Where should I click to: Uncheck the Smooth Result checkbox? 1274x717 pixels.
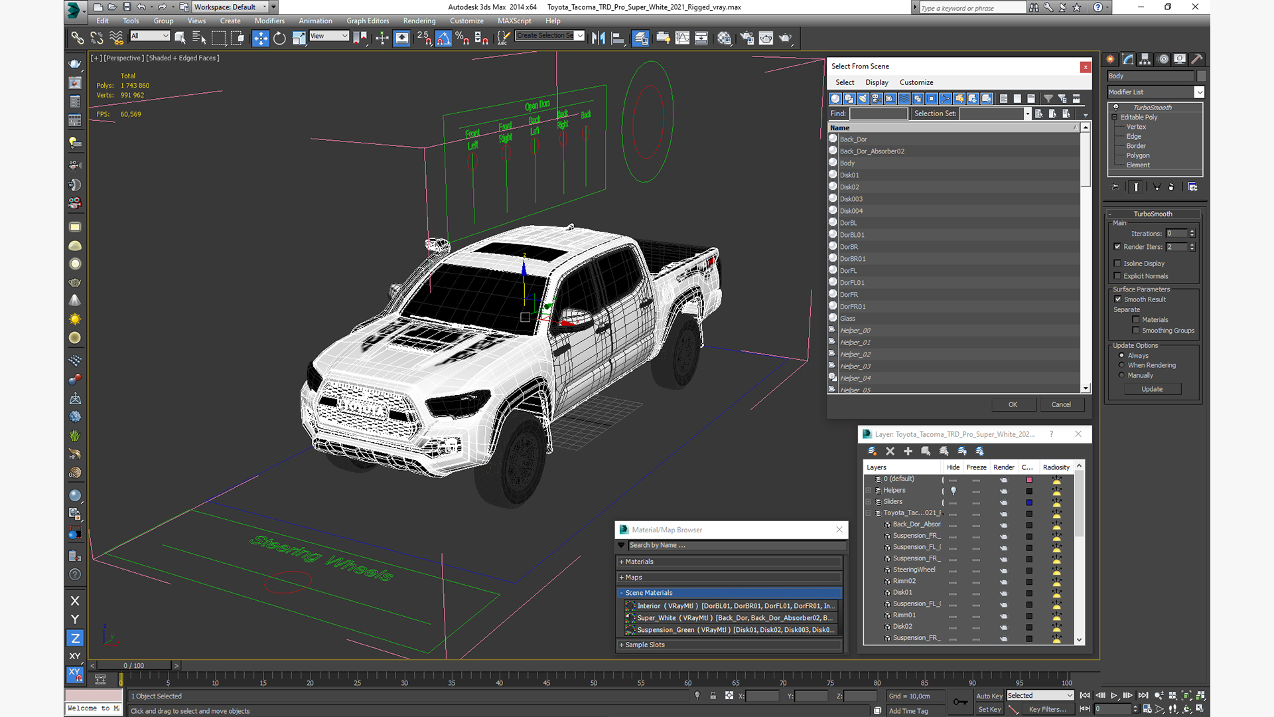point(1118,299)
